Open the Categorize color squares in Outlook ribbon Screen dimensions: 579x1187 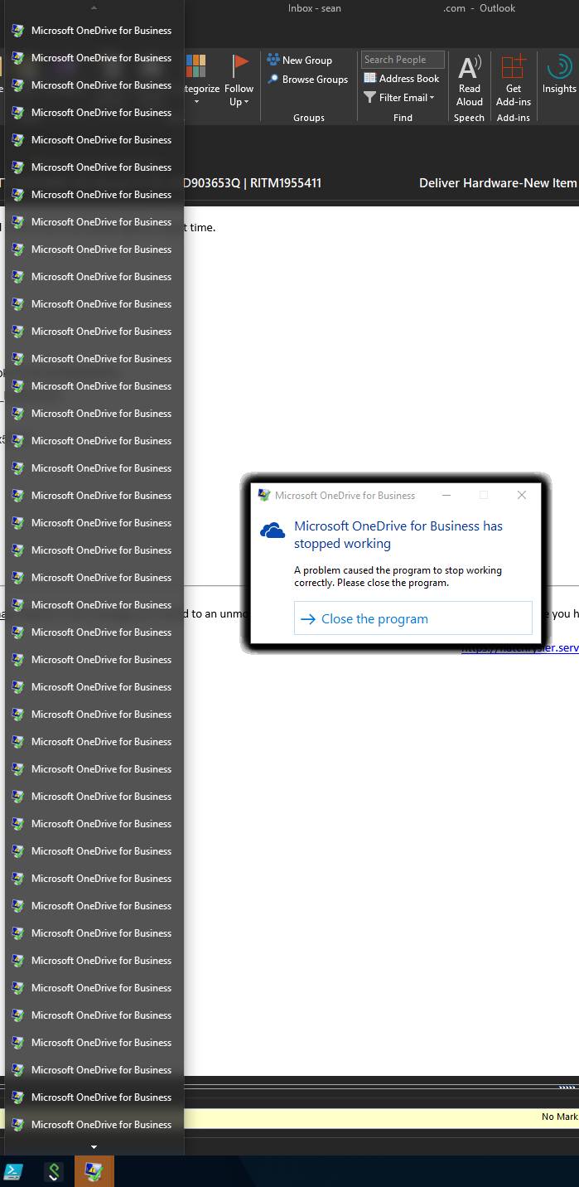coord(196,66)
